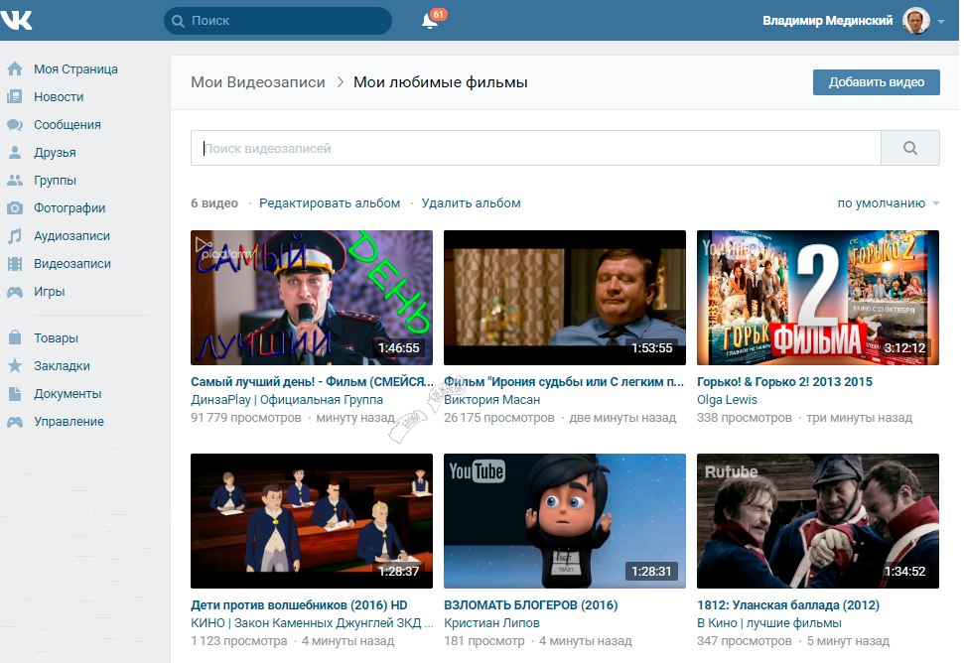Image resolution: width=964 pixels, height=663 pixels.
Task: Click the gamepad icon beside Игры
Action: (x=15, y=292)
